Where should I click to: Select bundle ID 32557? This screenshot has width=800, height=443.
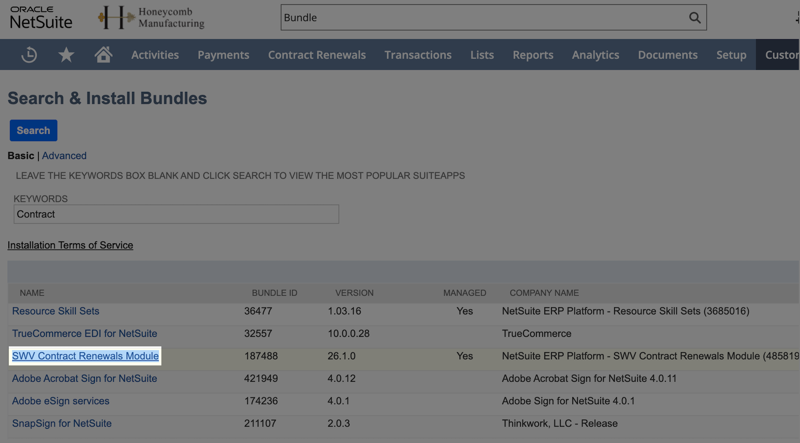pos(258,333)
